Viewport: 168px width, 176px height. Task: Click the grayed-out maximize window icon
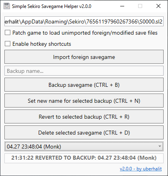pos(140,6)
